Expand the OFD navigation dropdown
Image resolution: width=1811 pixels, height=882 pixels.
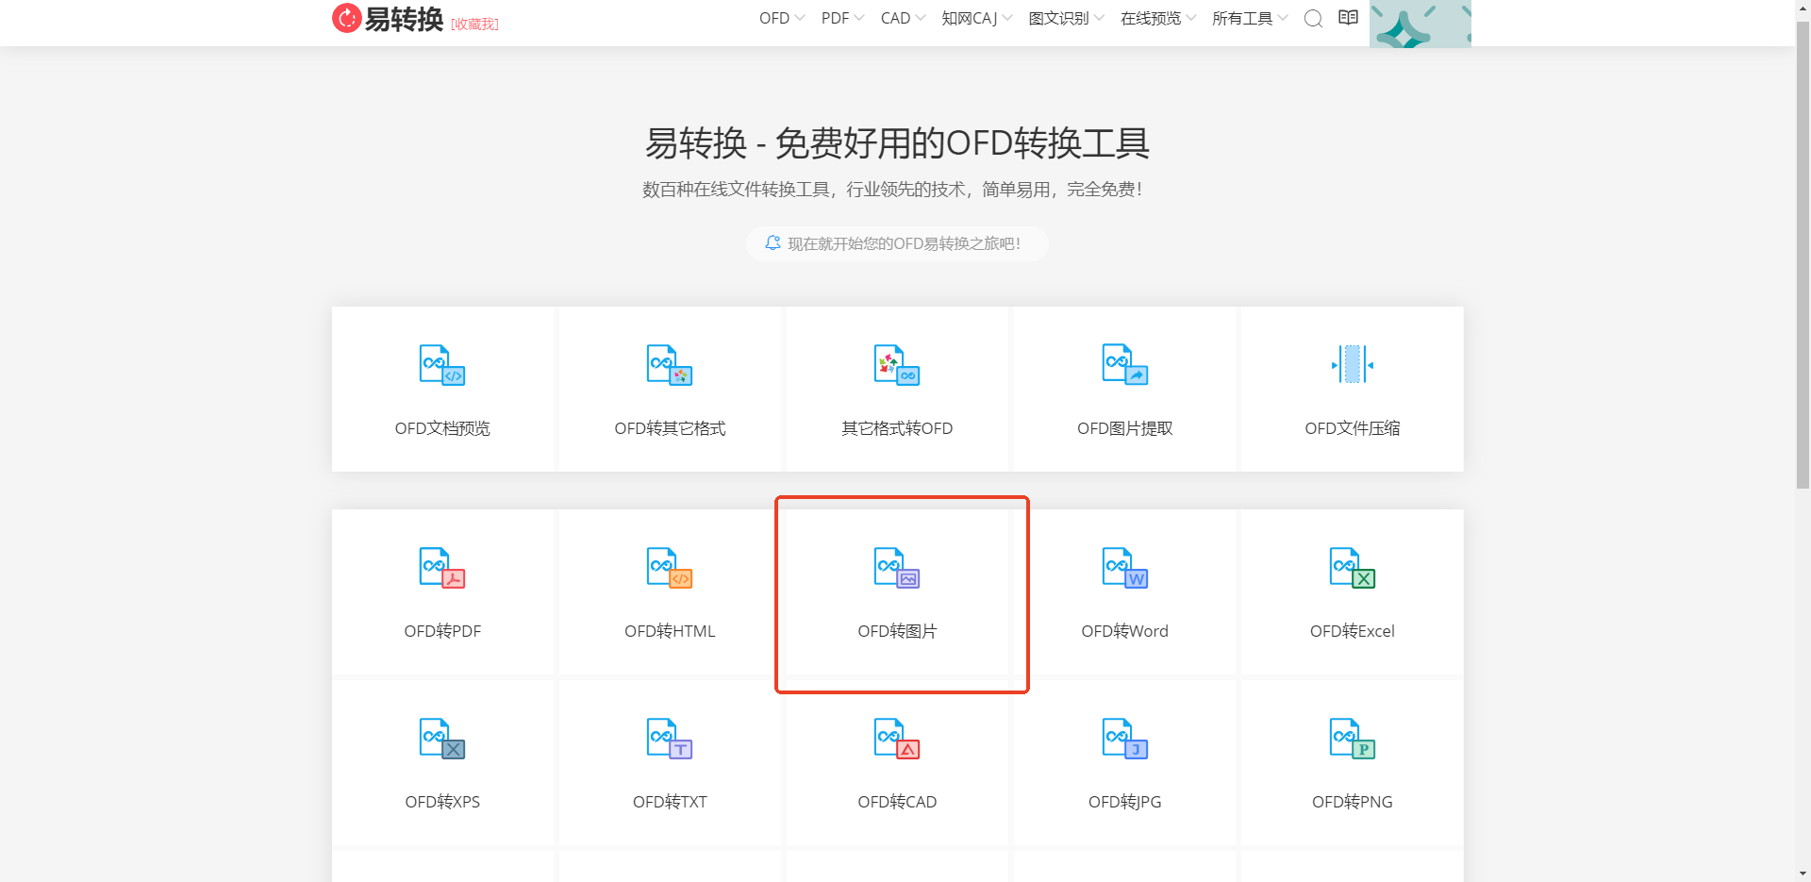[x=780, y=17]
